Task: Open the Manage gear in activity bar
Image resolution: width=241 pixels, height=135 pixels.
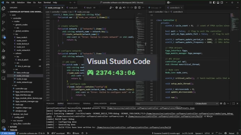Action: pos(3,128)
